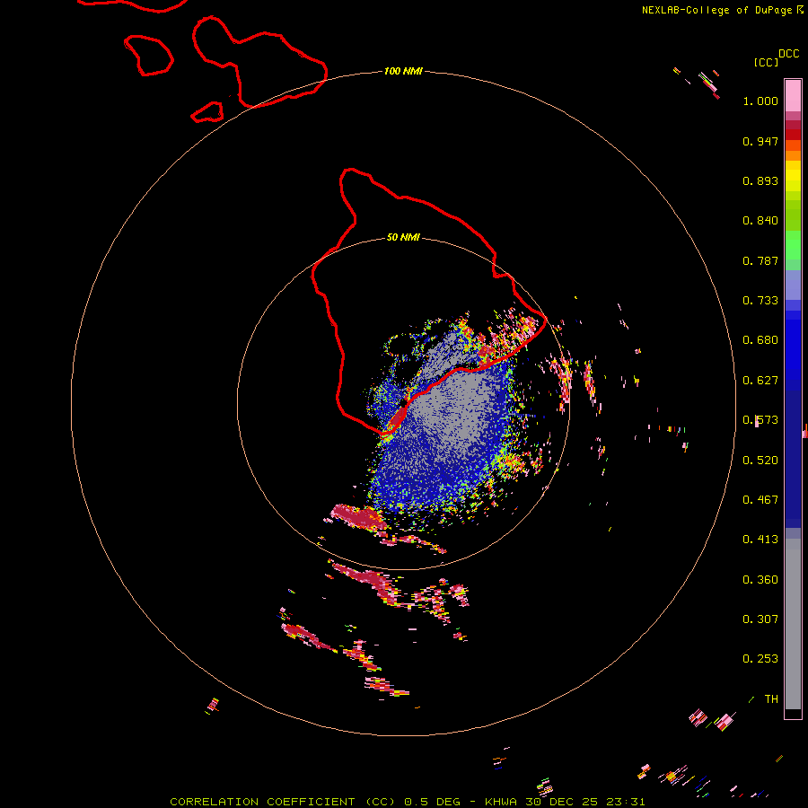
Task: Select the 0.733 scale value
Action: (x=760, y=301)
